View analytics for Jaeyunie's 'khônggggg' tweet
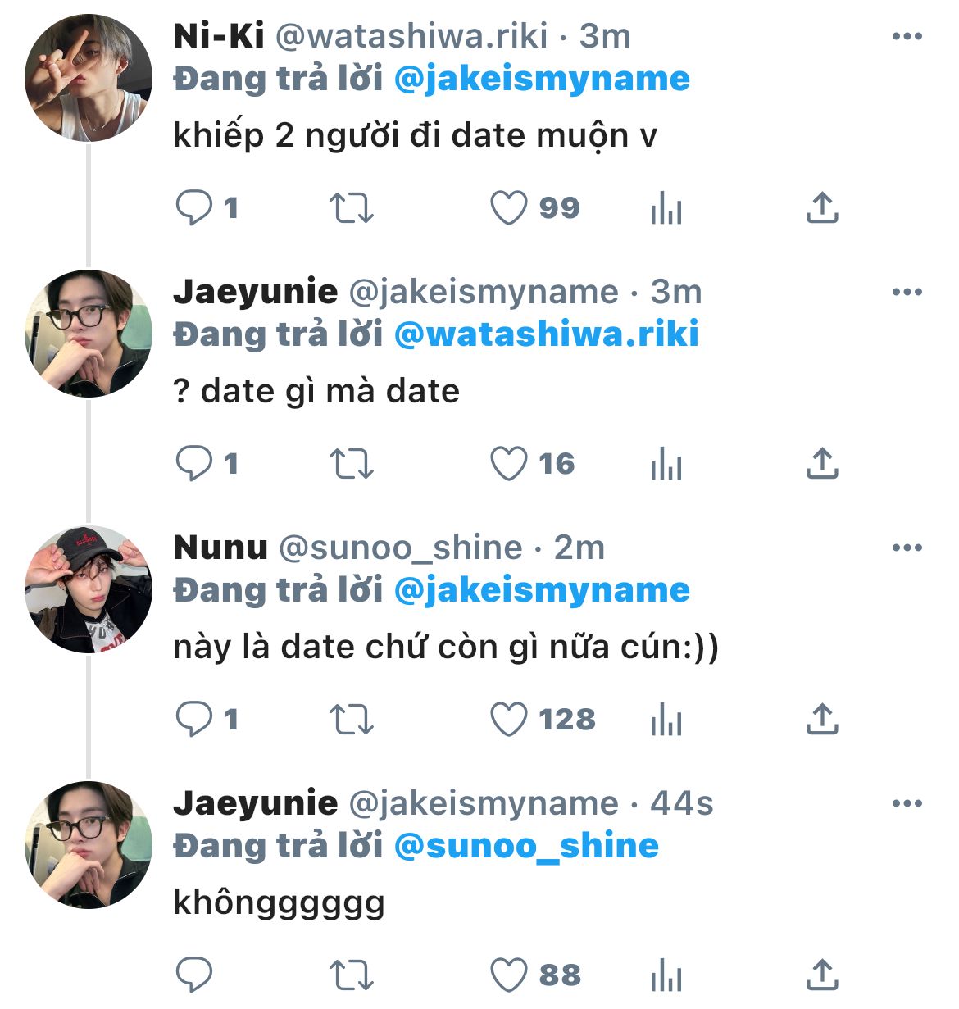The width and height of the screenshot is (959, 1009). 666,976
